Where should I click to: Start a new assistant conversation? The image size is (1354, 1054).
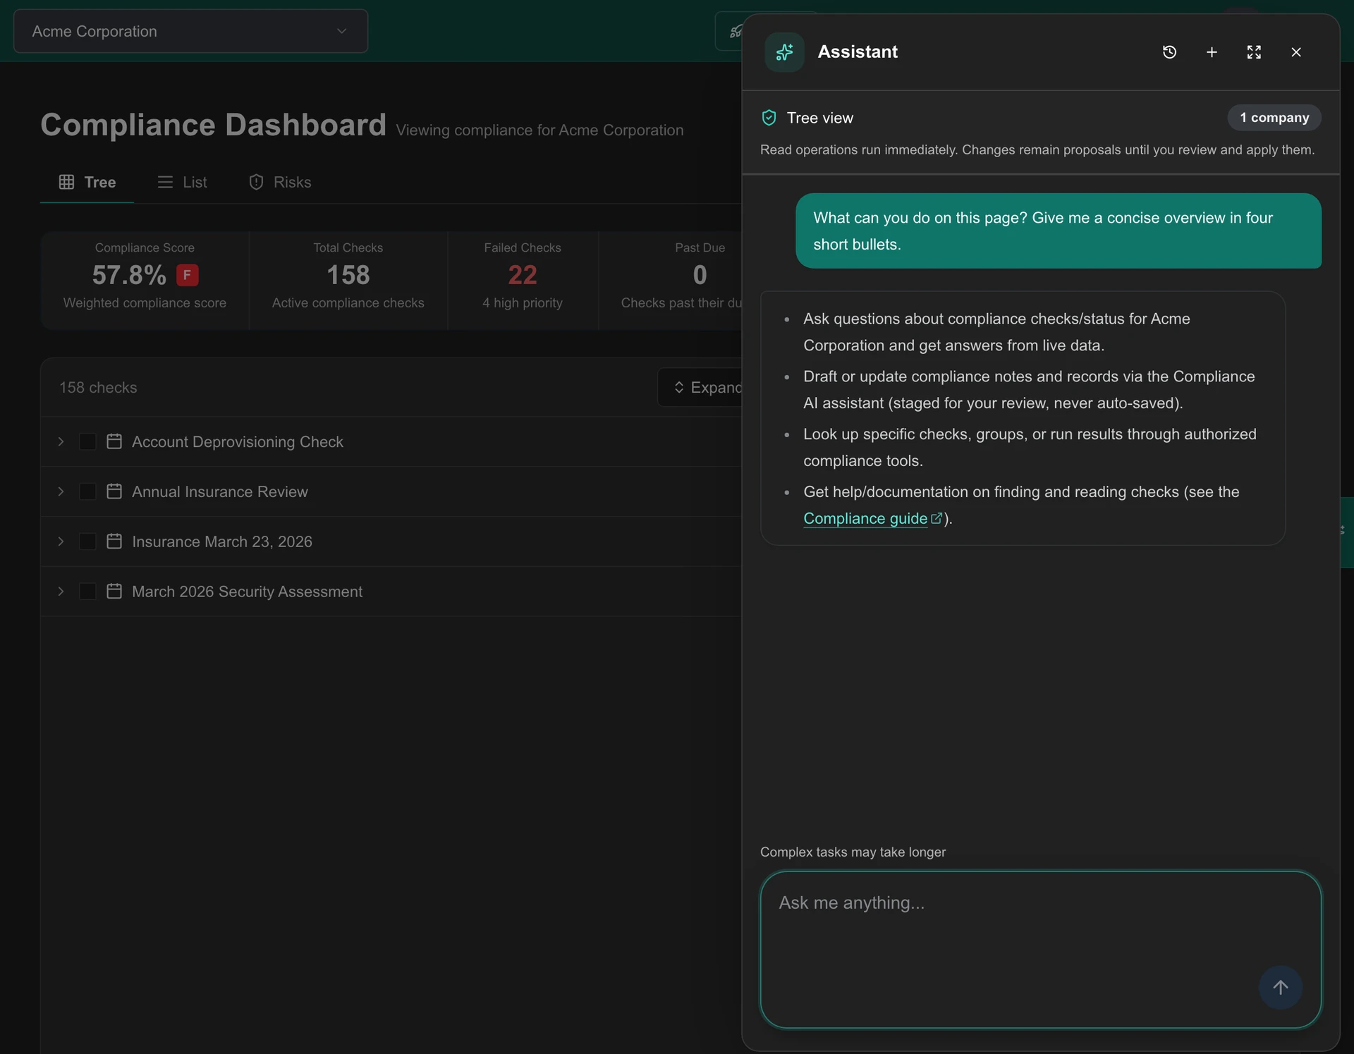point(1212,52)
